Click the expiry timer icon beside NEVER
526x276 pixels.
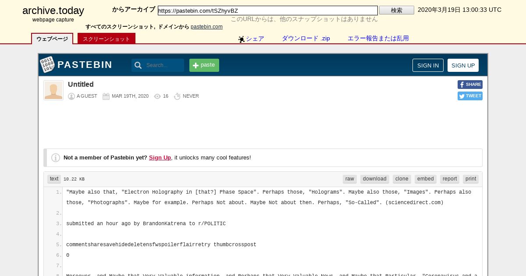177,96
